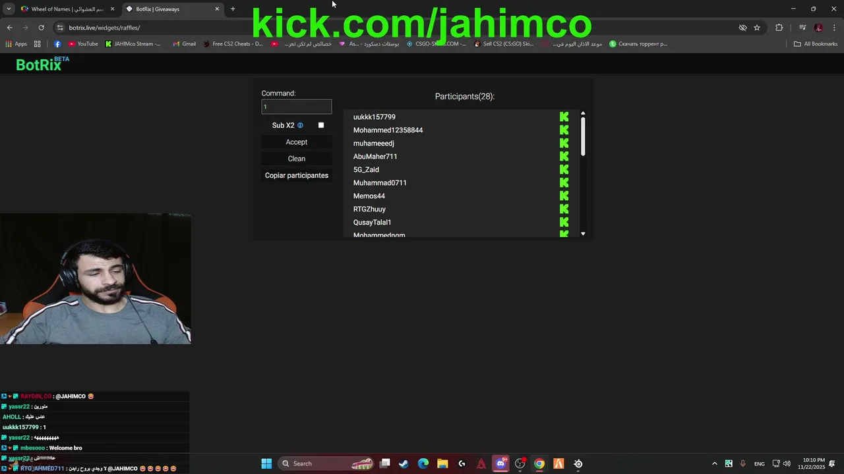Click the Kick icon next to uukkk157799

[564, 117]
